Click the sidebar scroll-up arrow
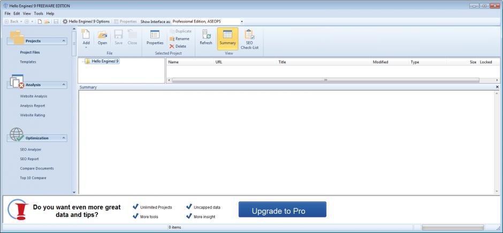This screenshot has width=503, height=233. [74, 29]
